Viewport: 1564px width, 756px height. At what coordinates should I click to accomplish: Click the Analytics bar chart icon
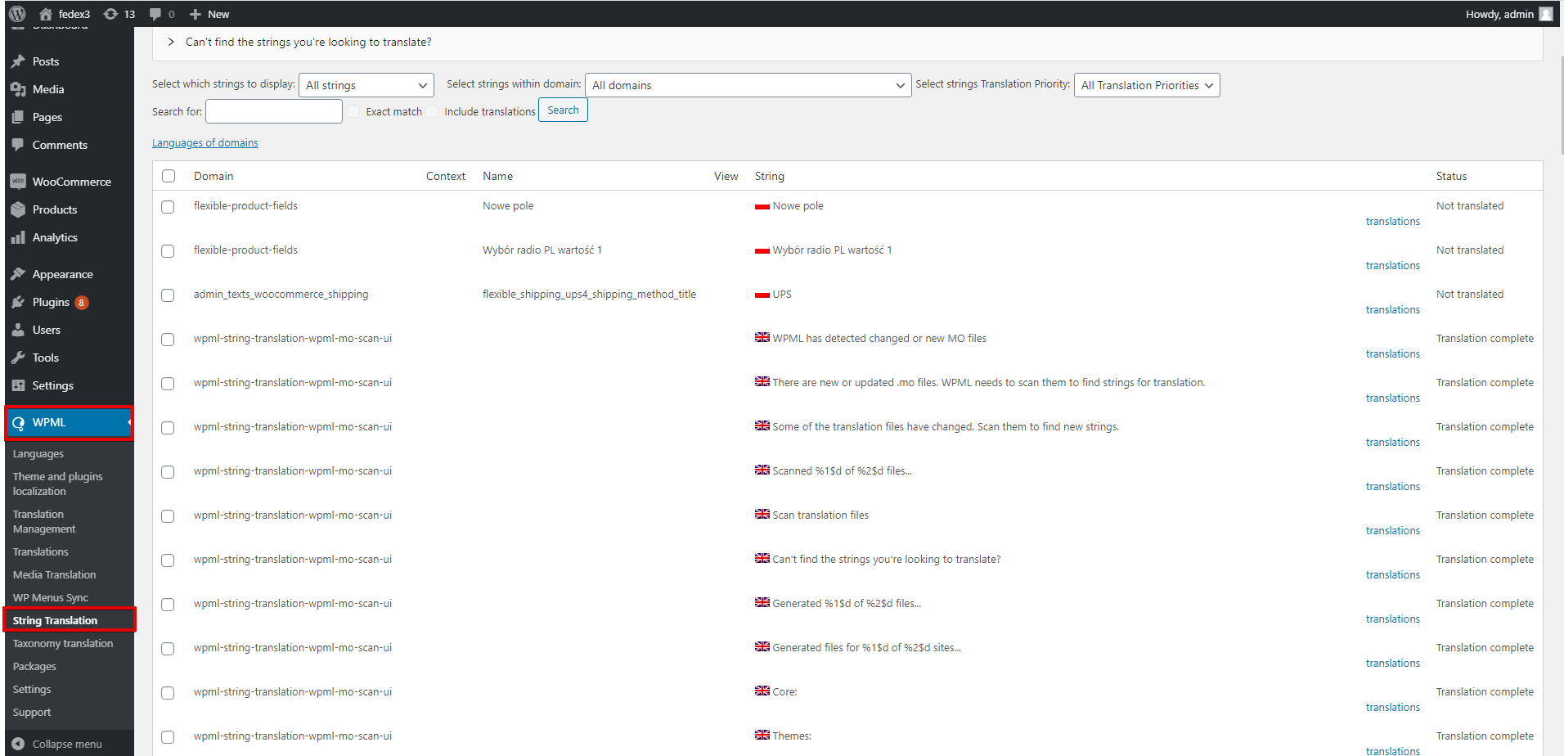(x=18, y=237)
